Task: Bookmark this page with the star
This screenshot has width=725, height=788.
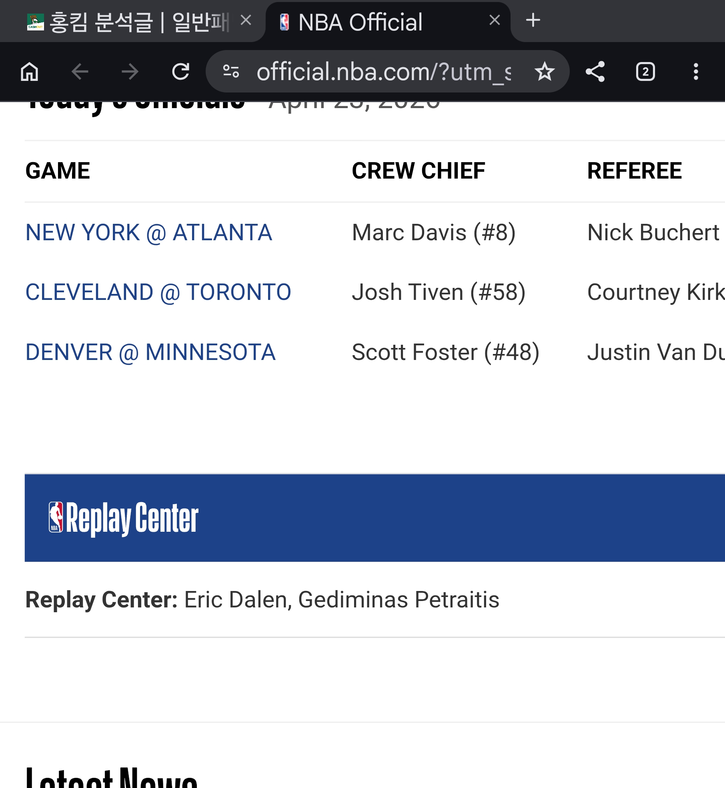Action: [545, 72]
